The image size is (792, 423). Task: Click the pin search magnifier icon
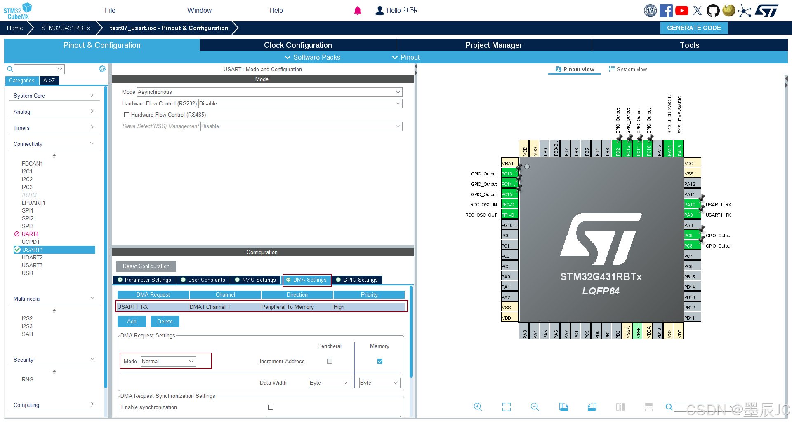(x=669, y=407)
